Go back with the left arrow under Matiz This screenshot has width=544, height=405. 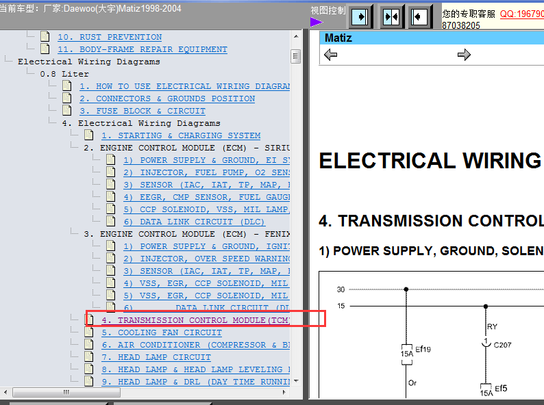pyautogui.click(x=330, y=55)
